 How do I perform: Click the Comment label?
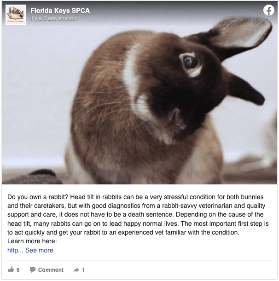click(51, 270)
